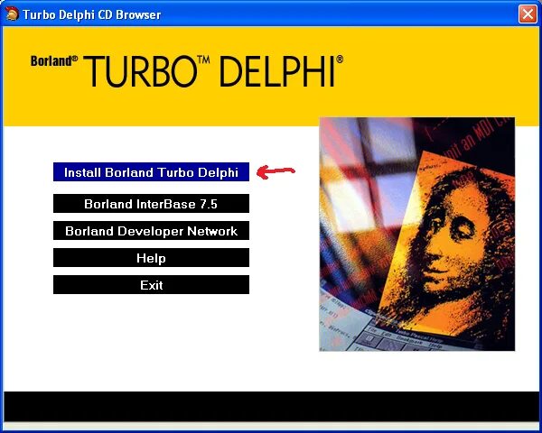Click Install Borland Turbo Delphi
The height and width of the screenshot is (433, 542).
[151, 172]
